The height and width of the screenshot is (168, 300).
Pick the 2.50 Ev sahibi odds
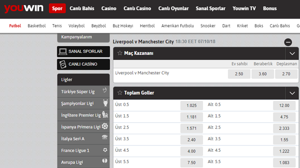(239, 74)
